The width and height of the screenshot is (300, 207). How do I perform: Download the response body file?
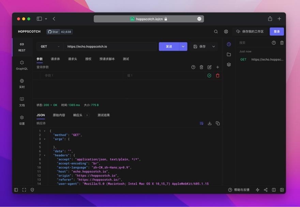(x=210, y=123)
